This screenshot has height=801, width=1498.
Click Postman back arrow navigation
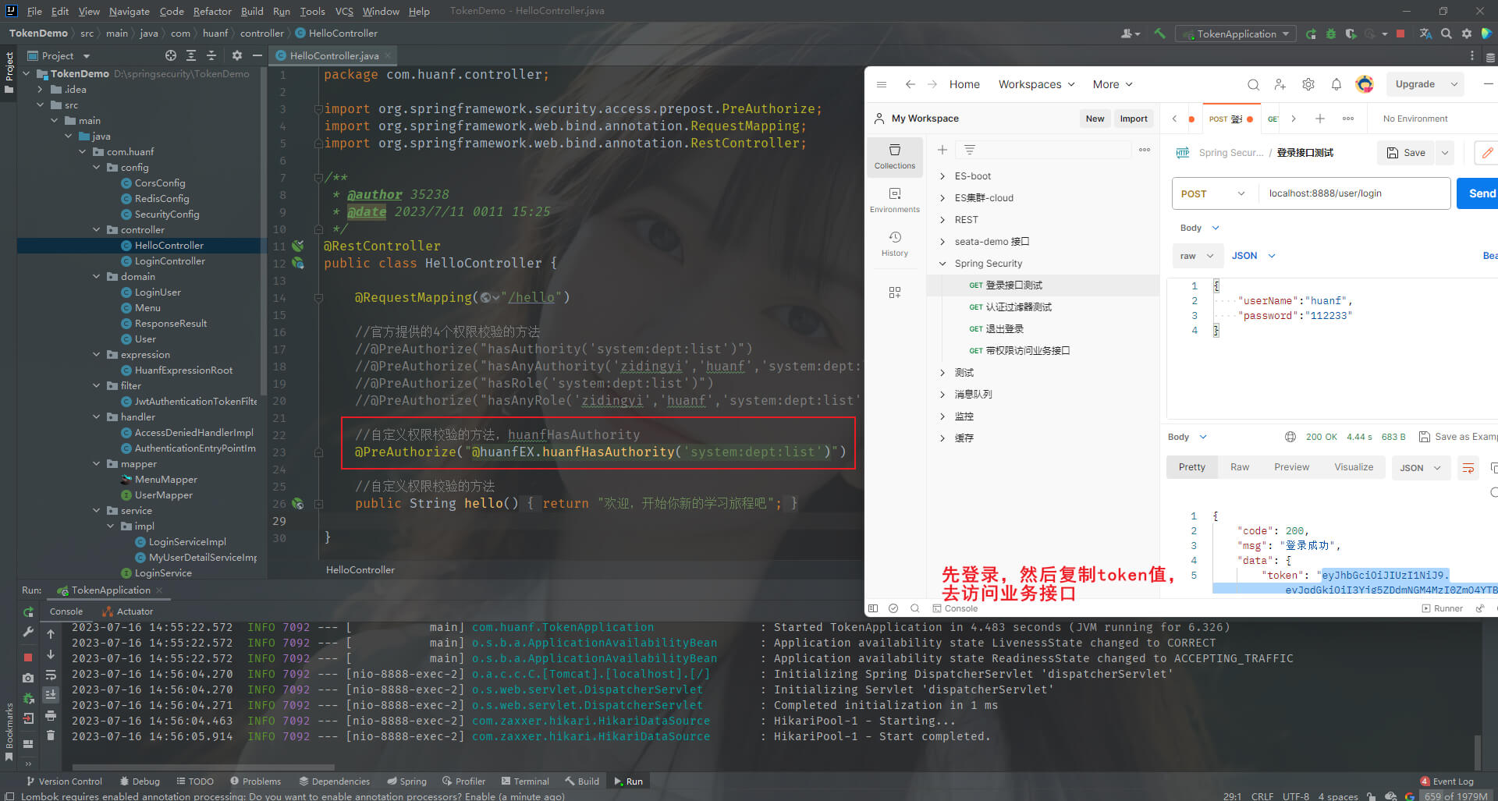point(910,84)
